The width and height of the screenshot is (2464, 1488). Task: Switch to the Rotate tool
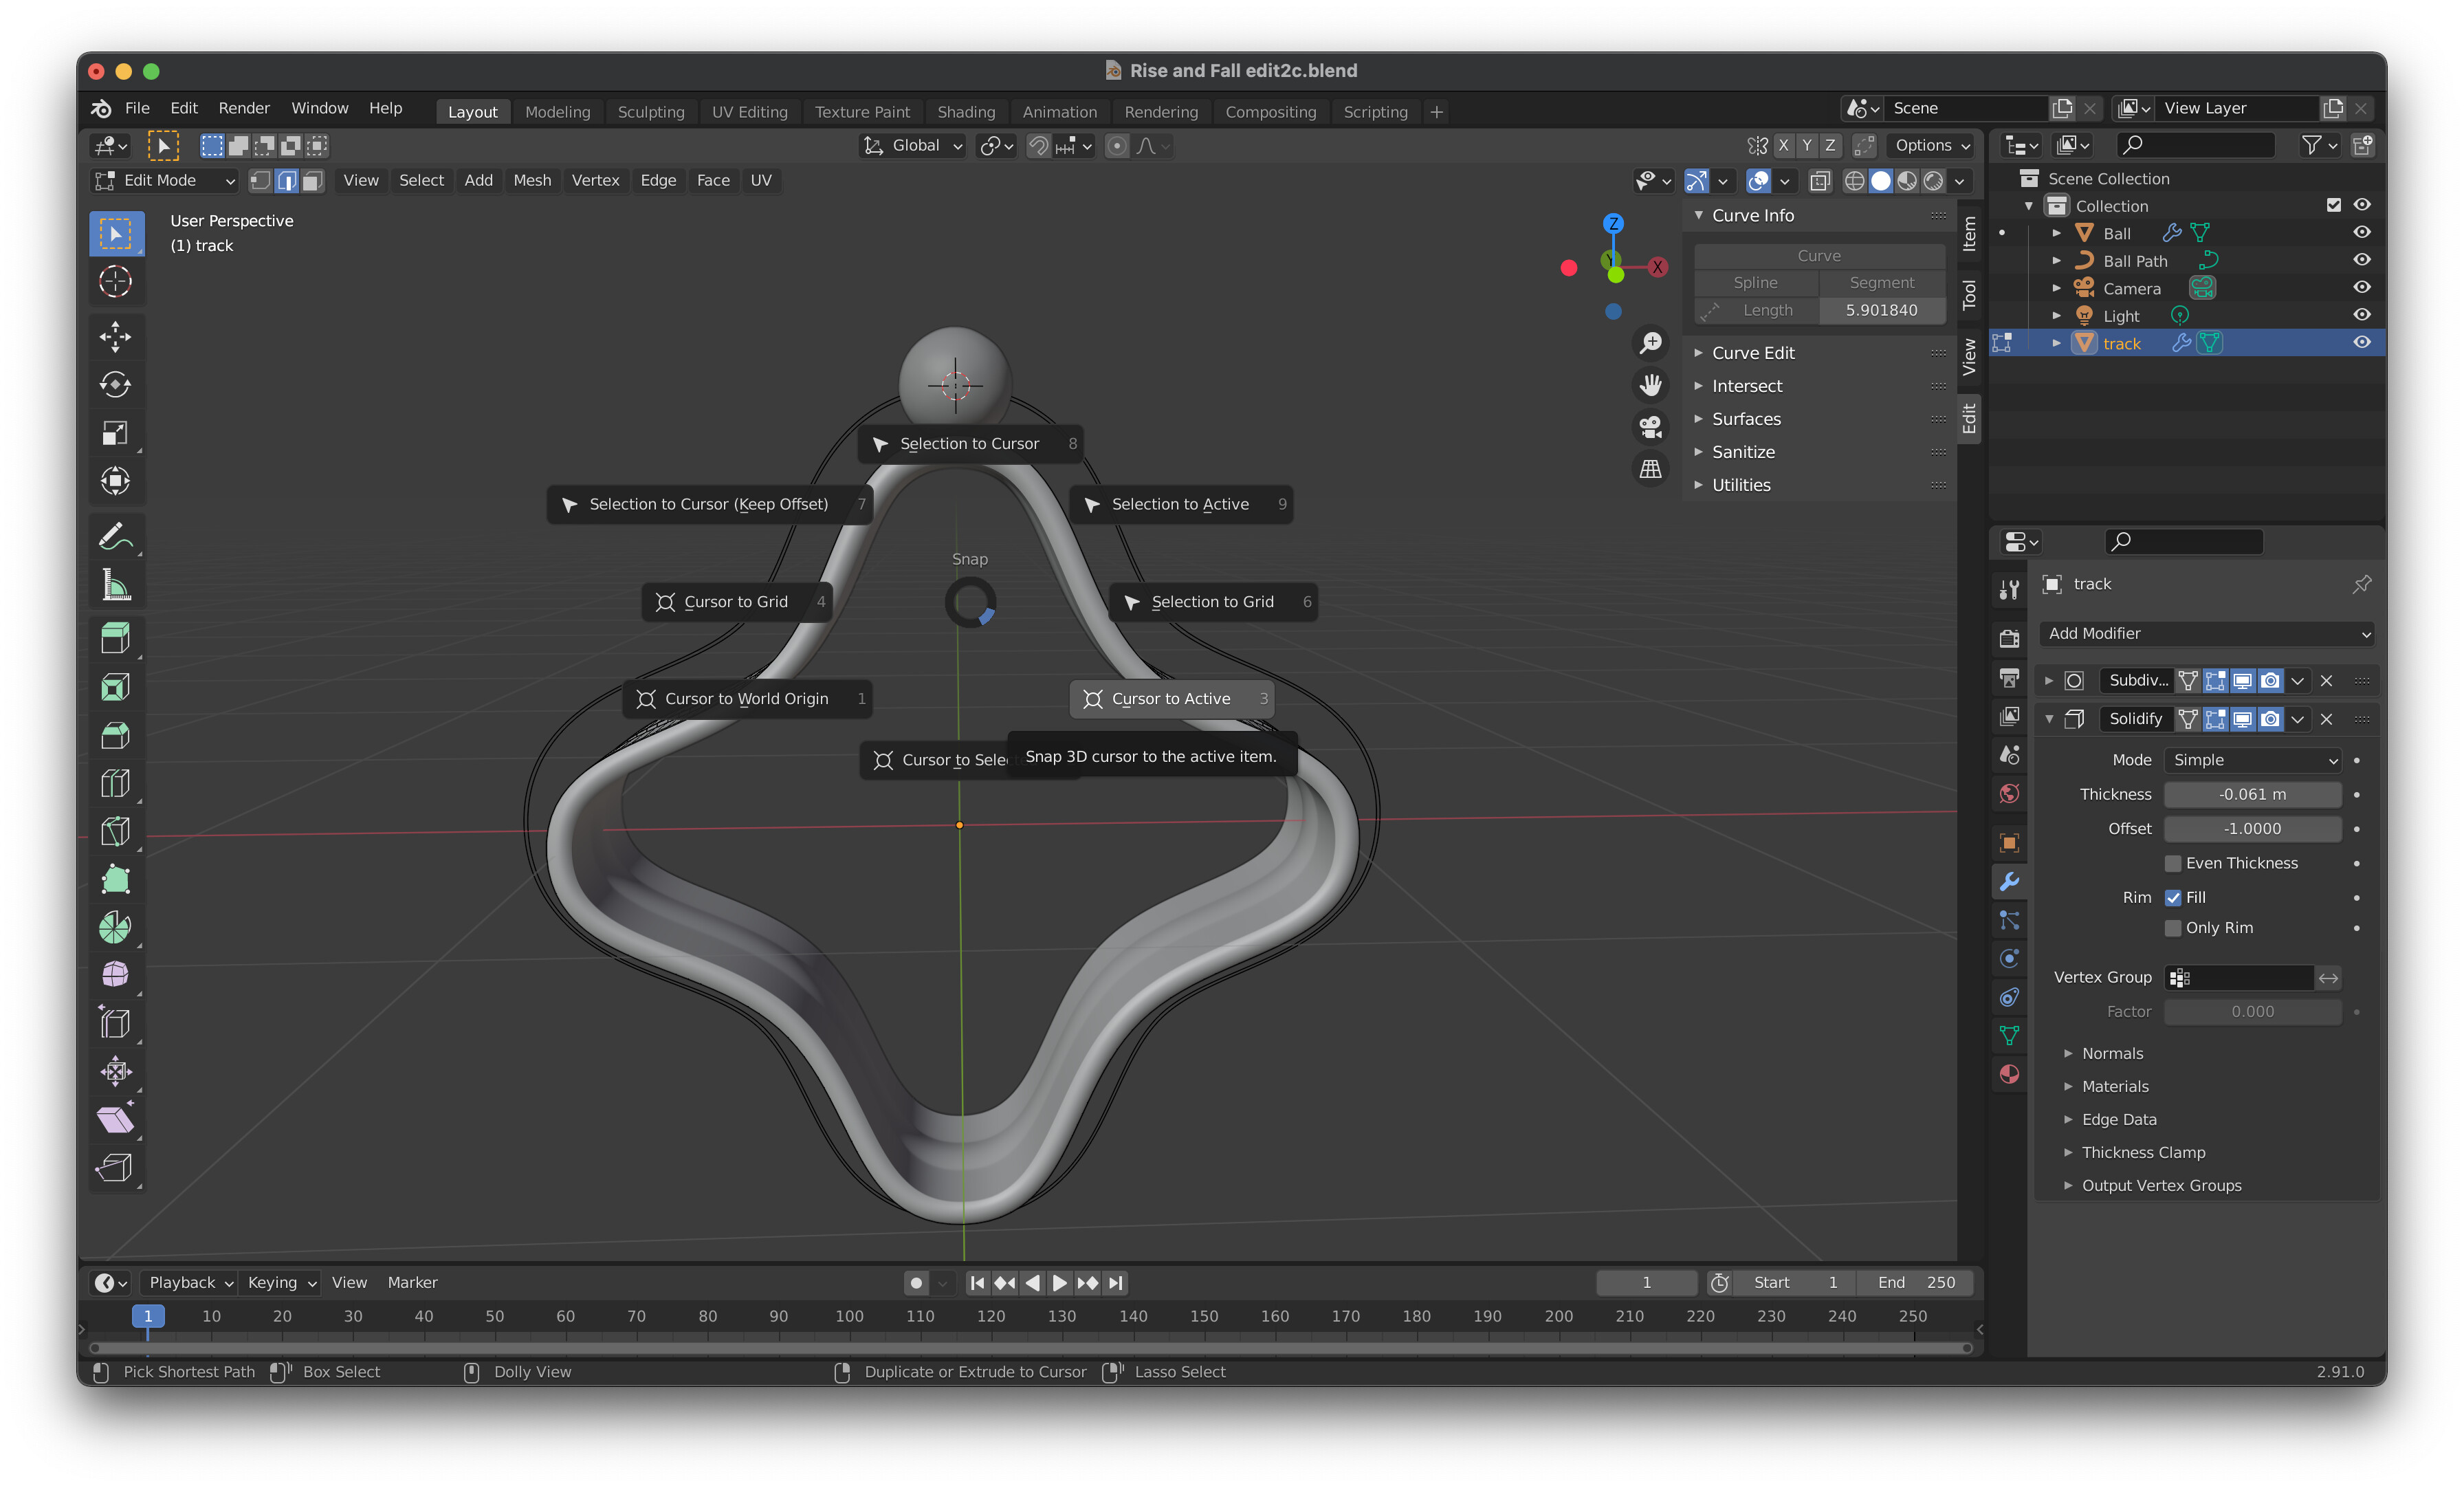(x=117, y=385)
